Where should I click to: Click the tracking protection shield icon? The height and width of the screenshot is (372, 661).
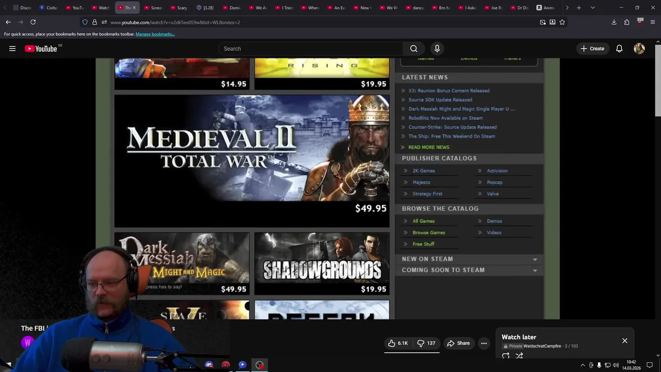[x=85, y=22]
